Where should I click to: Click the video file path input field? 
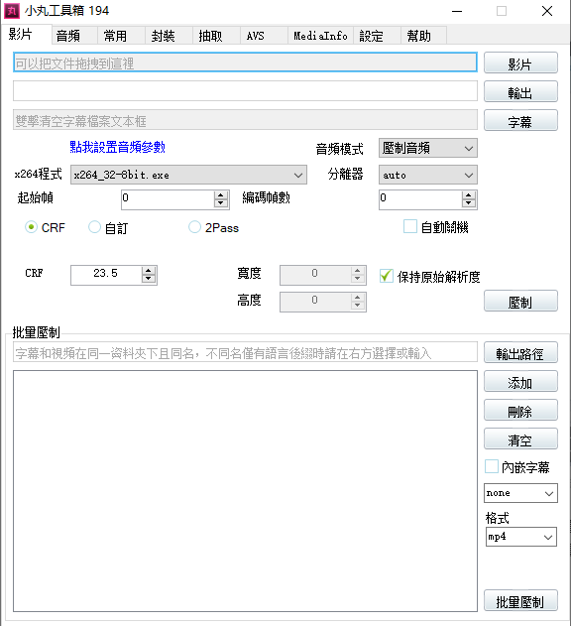245,63
